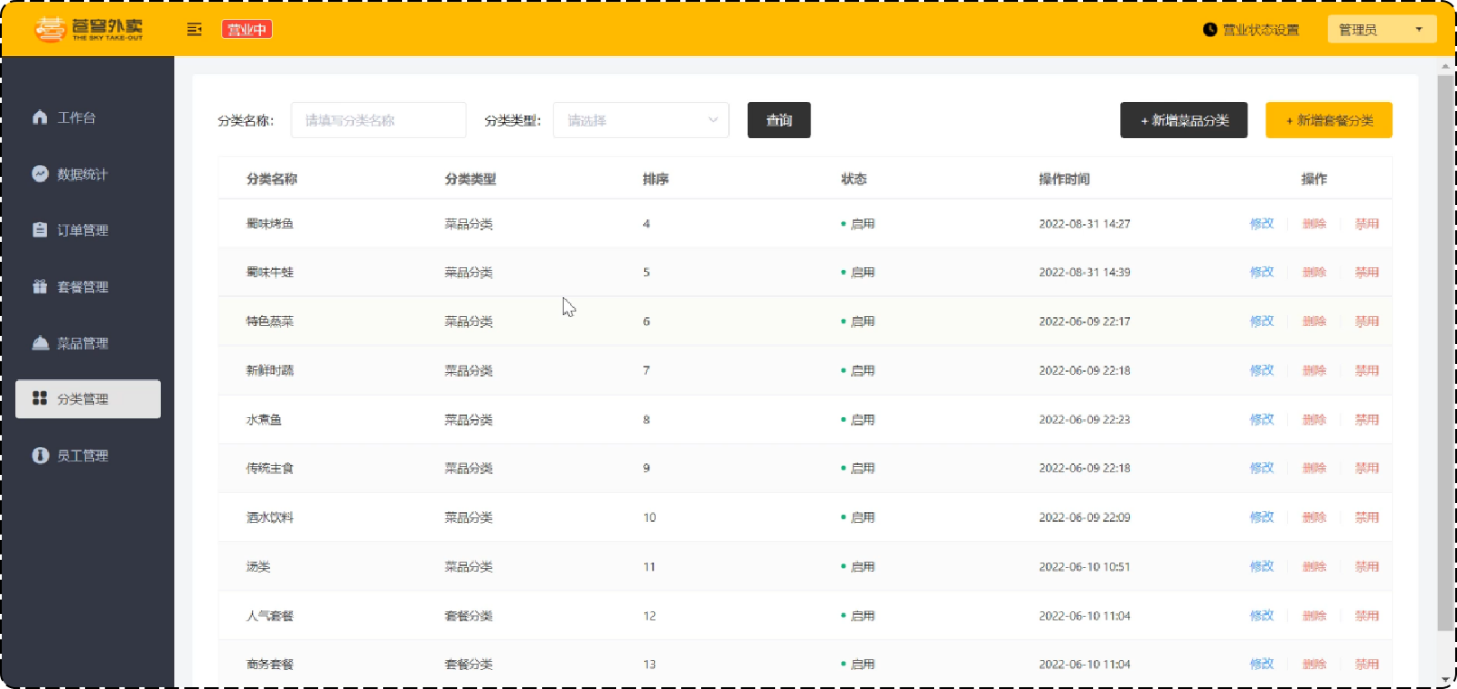Select the 分类管理 grid icon

click(40, 398)
